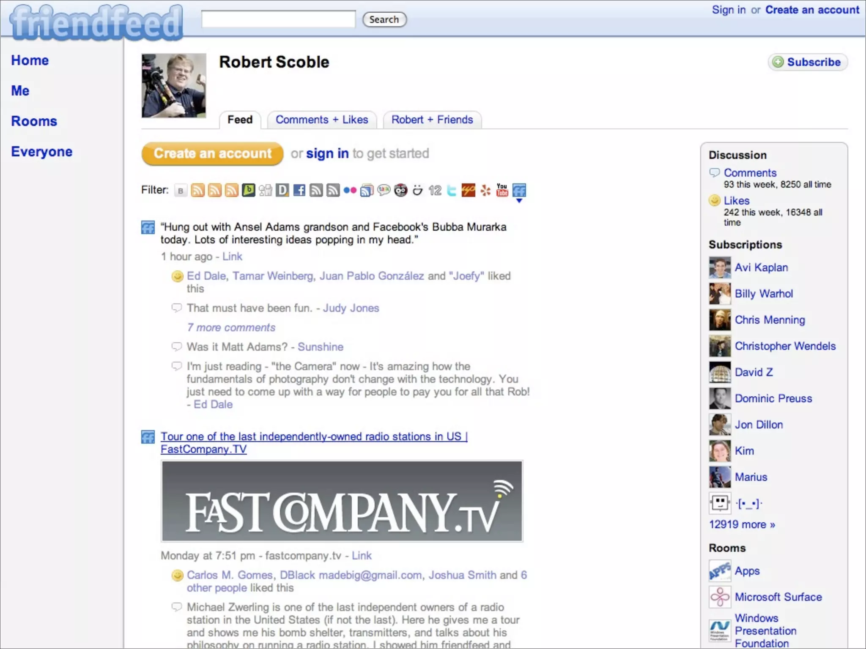Screen dimensions: 866x649
Task: Open Avi Kaplan's profile link
Action: pyautogui.click(x=761, y=267)
